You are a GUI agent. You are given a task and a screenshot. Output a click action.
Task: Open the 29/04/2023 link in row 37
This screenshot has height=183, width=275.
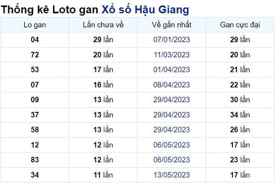click(x=171, y=115)
